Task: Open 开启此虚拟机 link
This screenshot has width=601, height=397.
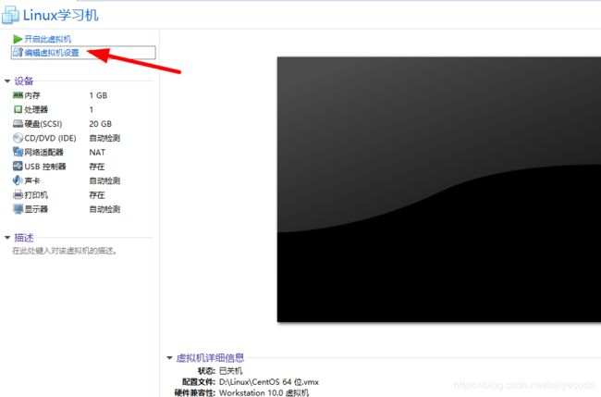Action: point(47,39)
